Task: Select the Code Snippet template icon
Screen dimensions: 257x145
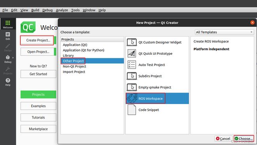Action: [132, 110]
